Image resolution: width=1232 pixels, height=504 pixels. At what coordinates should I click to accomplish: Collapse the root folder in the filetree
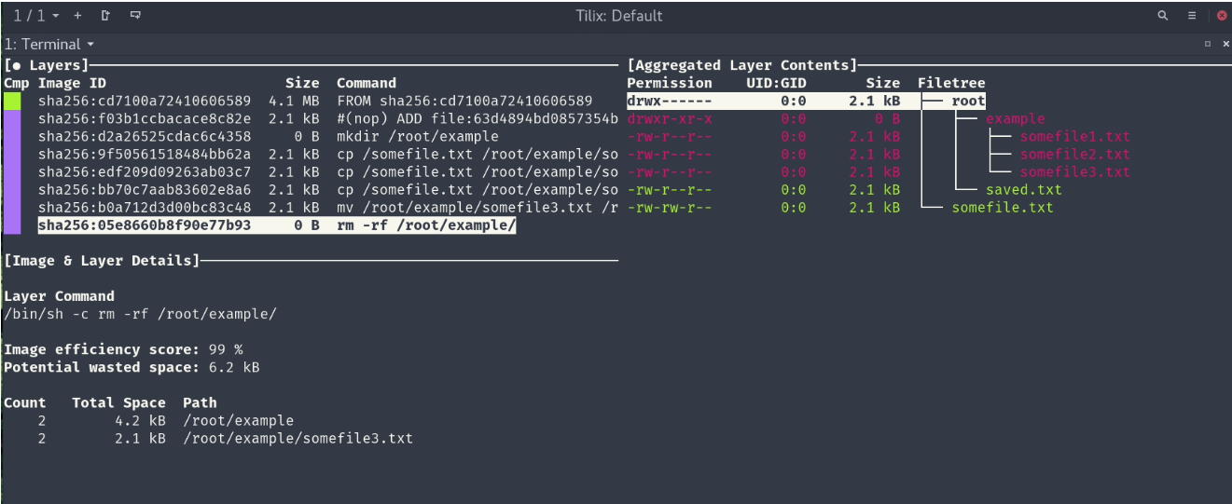(x=967, y=101)
